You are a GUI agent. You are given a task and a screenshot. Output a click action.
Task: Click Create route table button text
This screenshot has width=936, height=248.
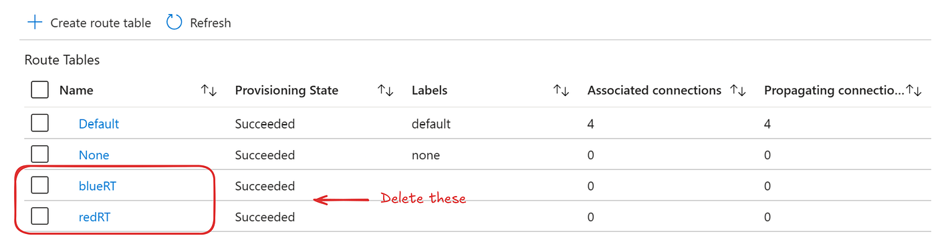coord(101,23)
